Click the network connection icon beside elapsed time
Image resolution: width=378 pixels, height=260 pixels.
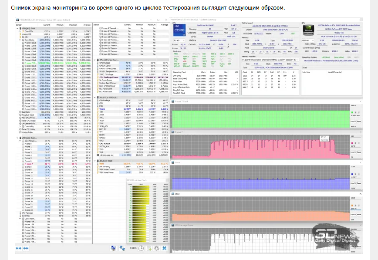click(x=122, y=248)
